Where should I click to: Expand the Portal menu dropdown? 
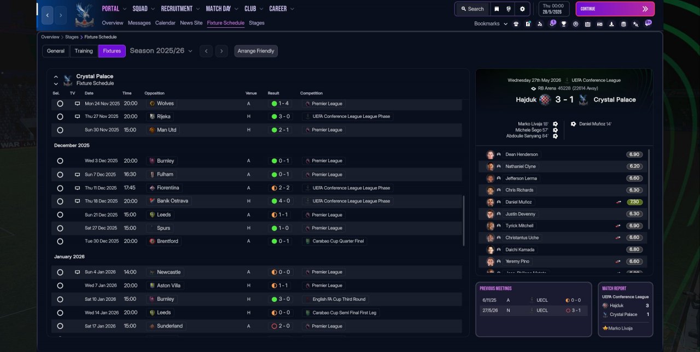tap(125, 9)
